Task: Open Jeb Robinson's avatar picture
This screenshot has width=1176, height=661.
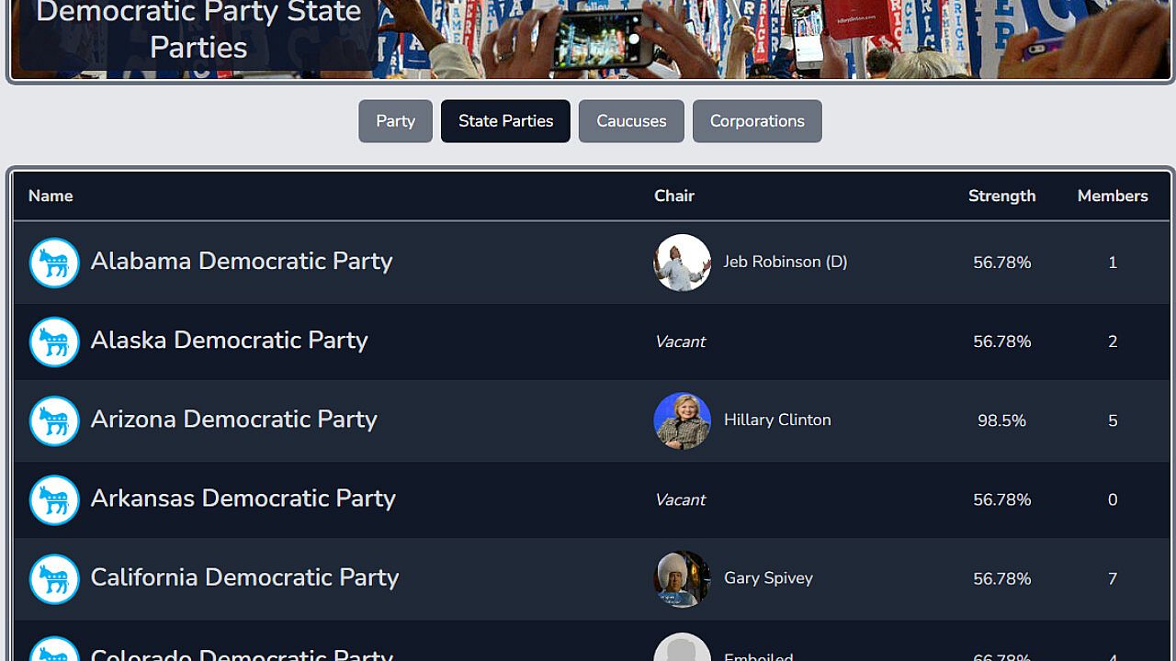Action: click(x=682, y=263)
